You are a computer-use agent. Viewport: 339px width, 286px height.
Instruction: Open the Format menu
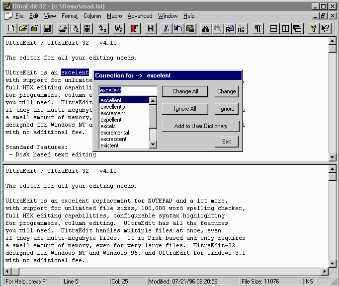point(70,16)
